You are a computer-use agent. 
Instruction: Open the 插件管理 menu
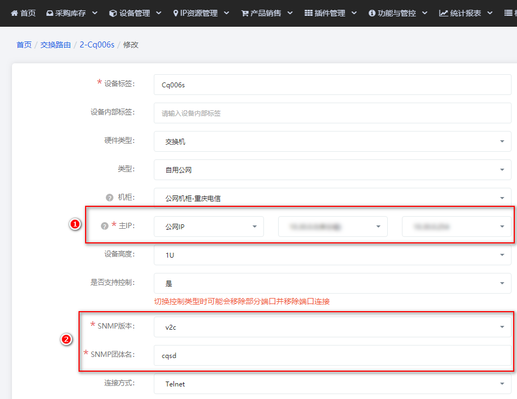point(330,13)
